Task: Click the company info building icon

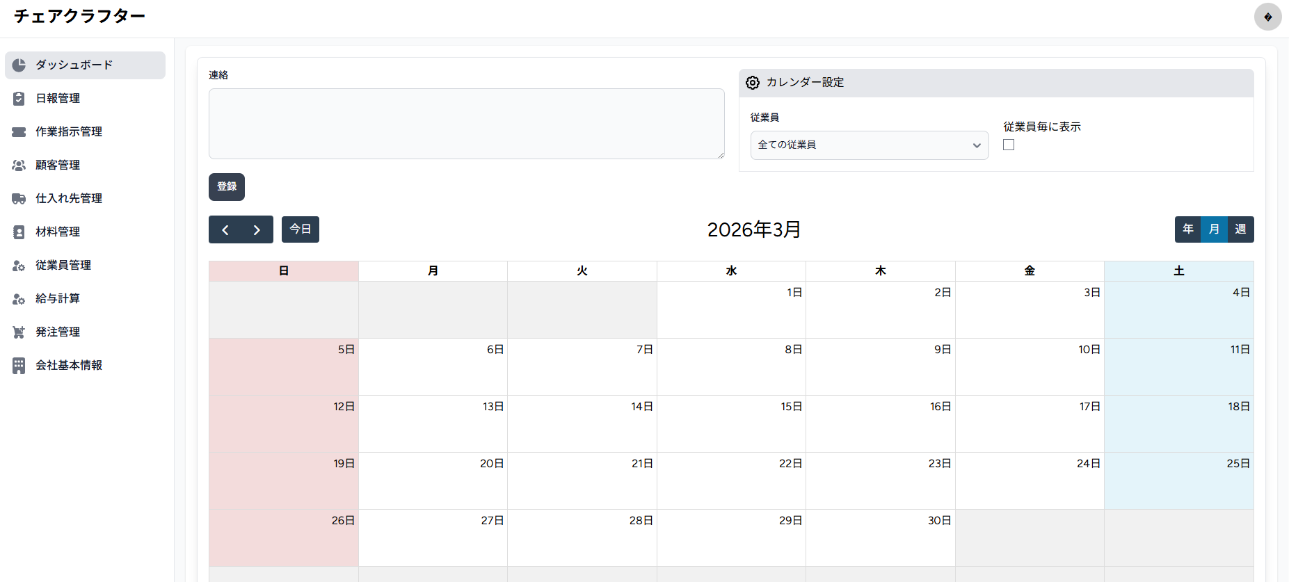Action: coord(19,366)
